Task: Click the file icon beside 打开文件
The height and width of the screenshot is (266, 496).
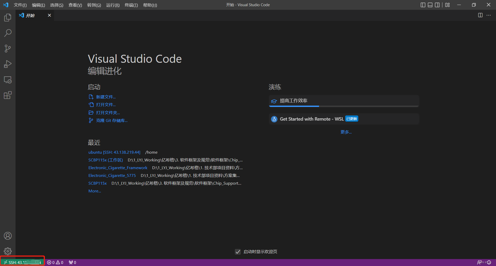Action: 91,105
